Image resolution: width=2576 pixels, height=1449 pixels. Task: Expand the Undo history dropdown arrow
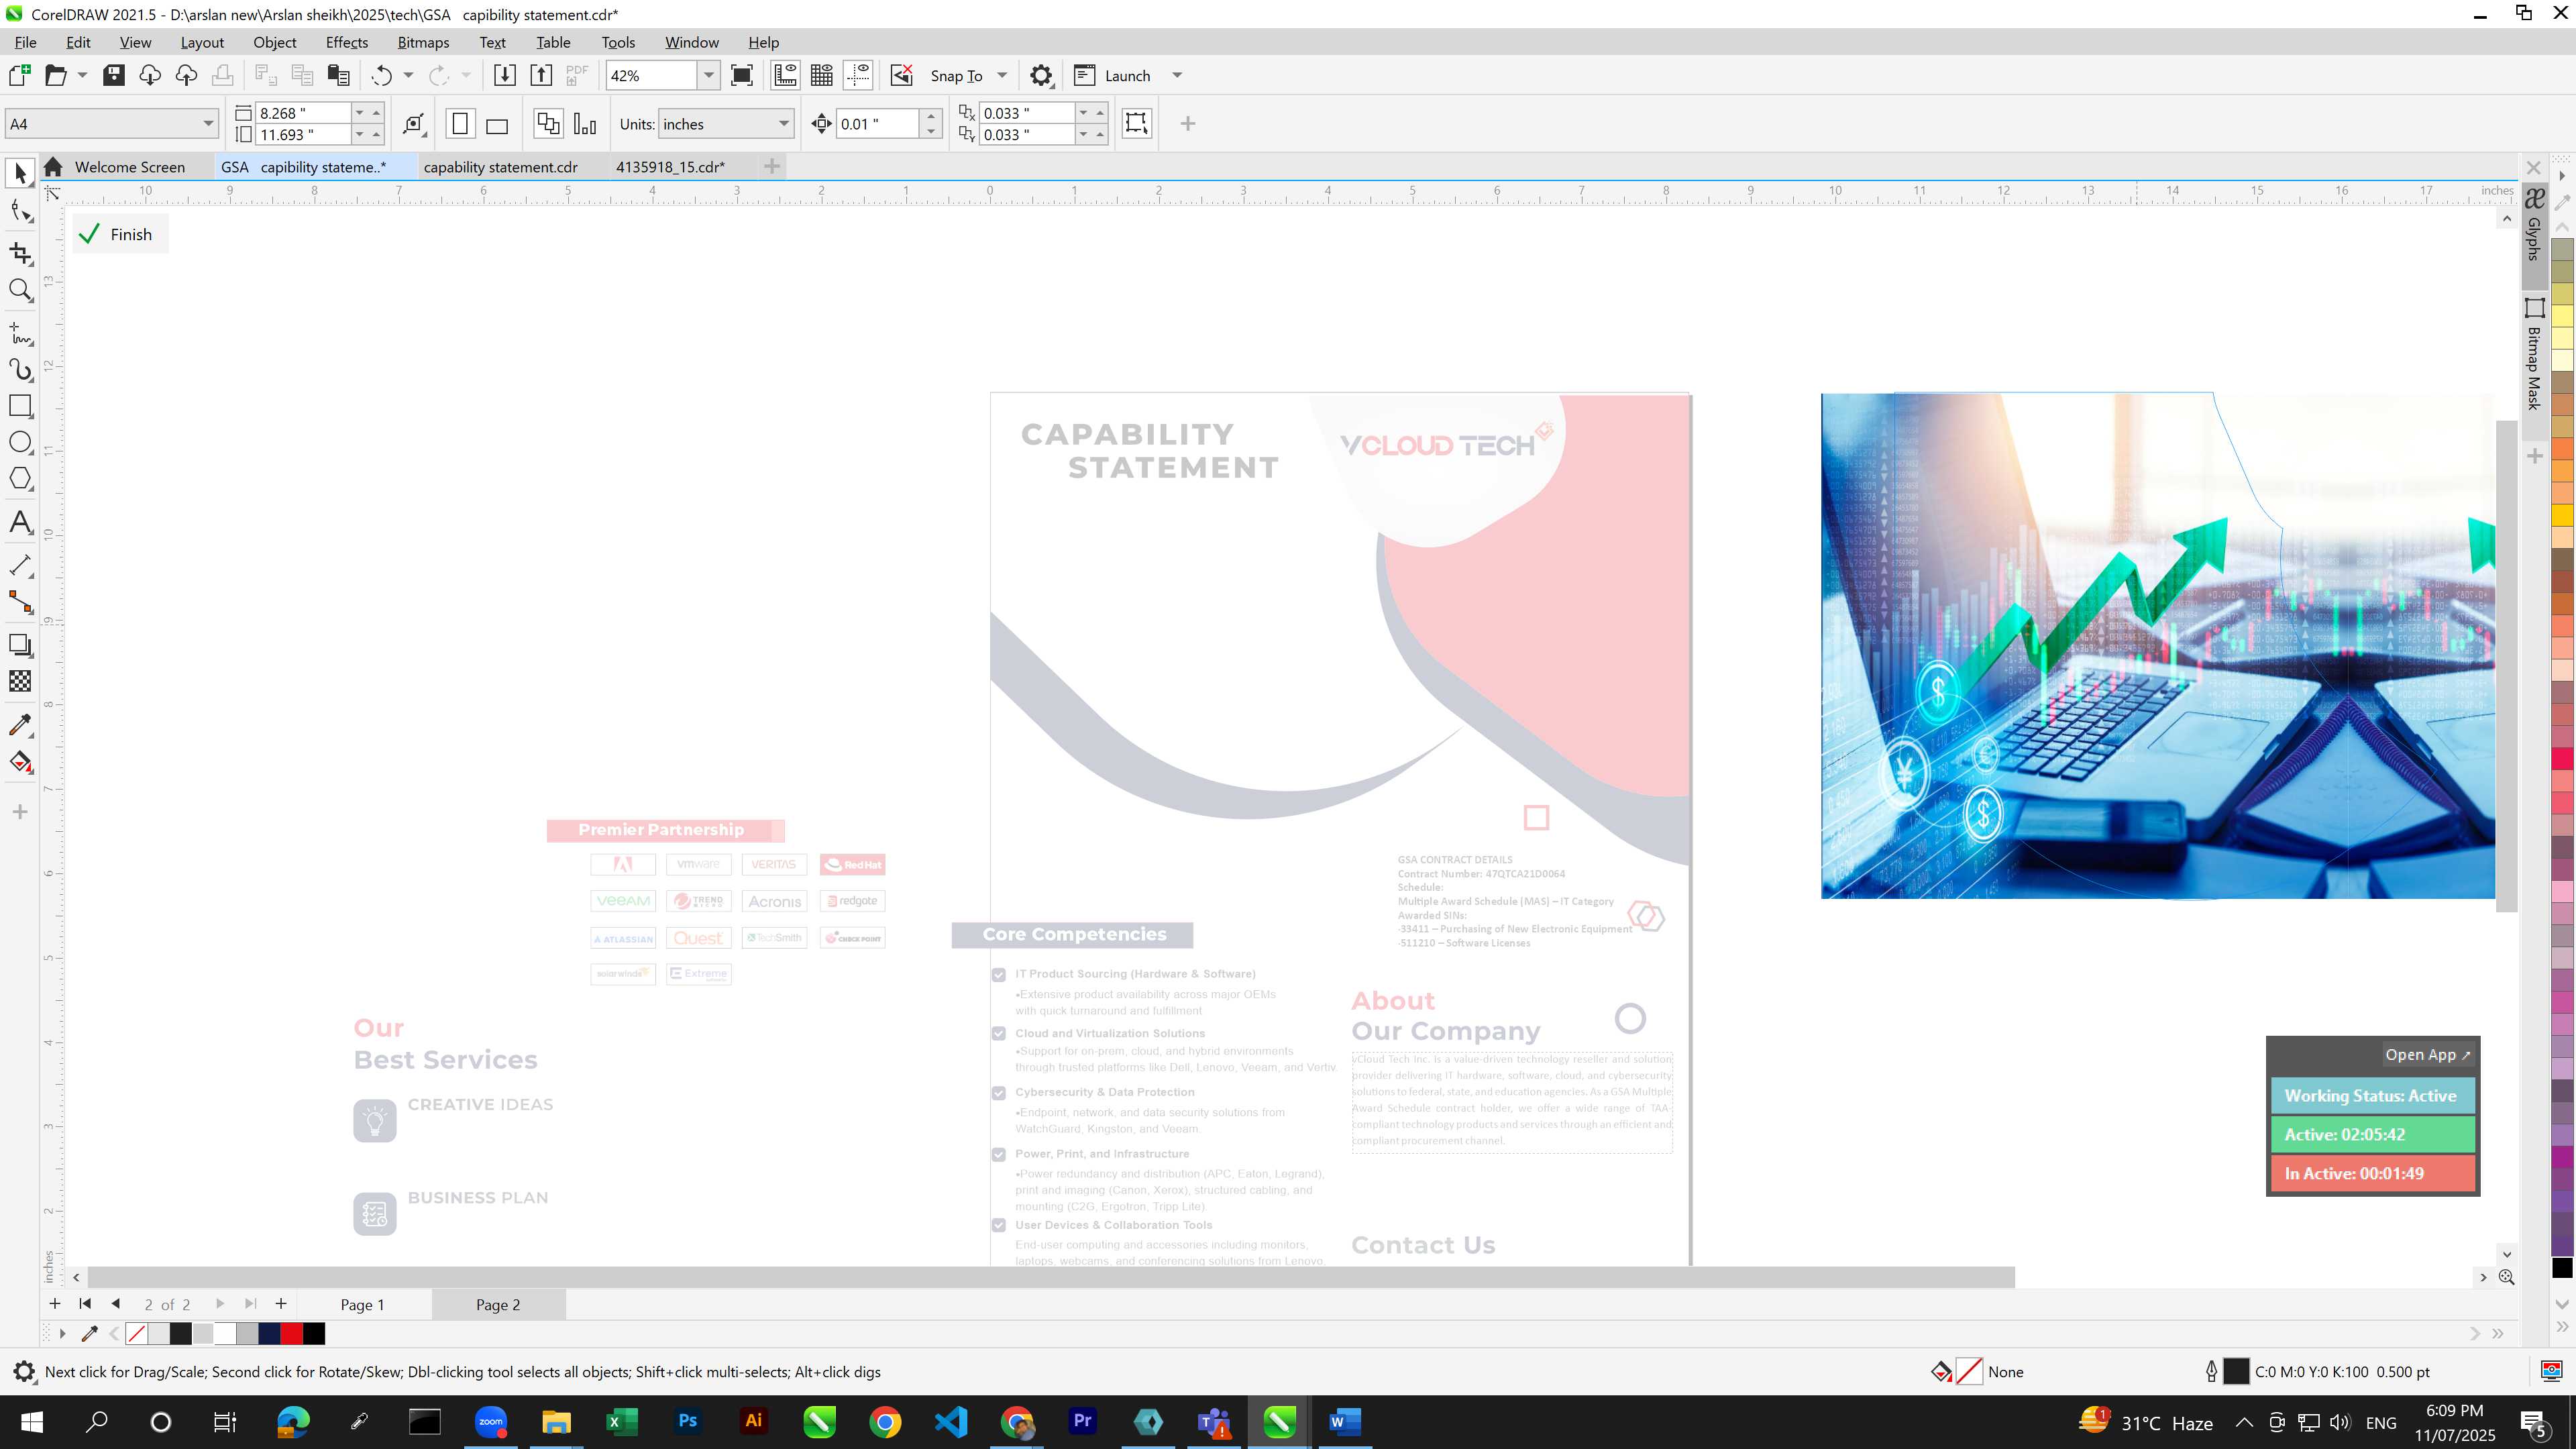(x=408, y=75)
